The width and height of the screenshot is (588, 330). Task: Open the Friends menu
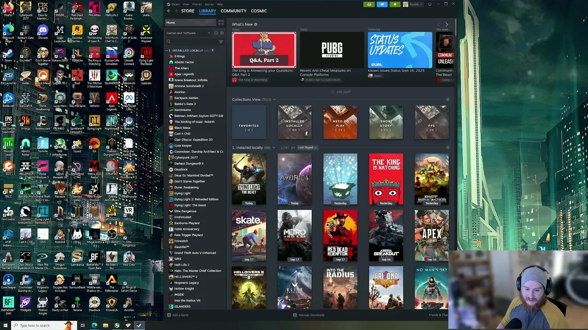[197, 4]
